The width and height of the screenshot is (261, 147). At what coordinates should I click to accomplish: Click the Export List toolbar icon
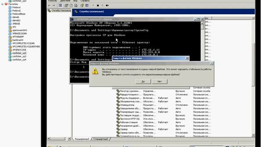pos(76,5)
